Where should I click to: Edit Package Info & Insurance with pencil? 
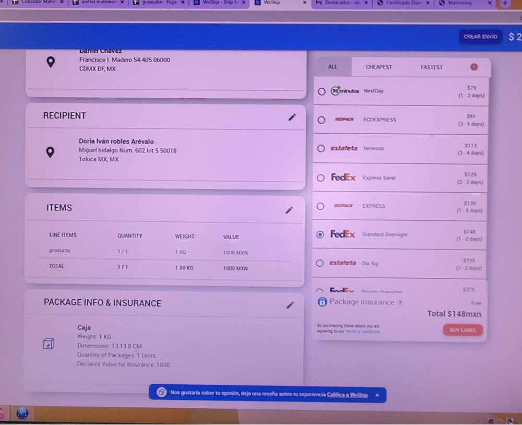pos(290,305)
